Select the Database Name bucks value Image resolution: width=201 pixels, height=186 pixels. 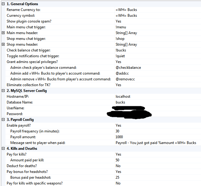pos(120,102)
